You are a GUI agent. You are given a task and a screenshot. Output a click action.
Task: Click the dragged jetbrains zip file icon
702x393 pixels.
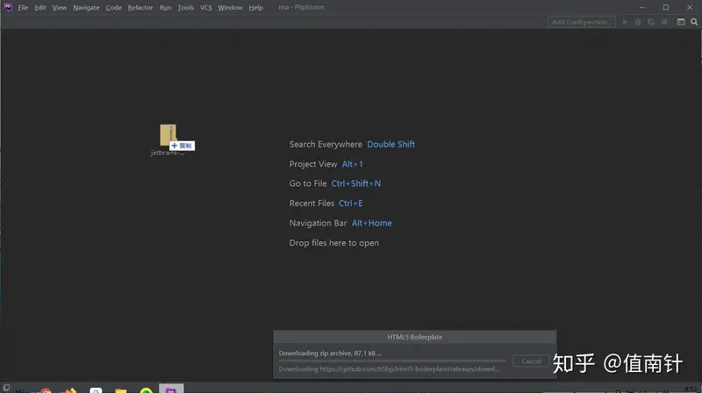coord(168,135)
